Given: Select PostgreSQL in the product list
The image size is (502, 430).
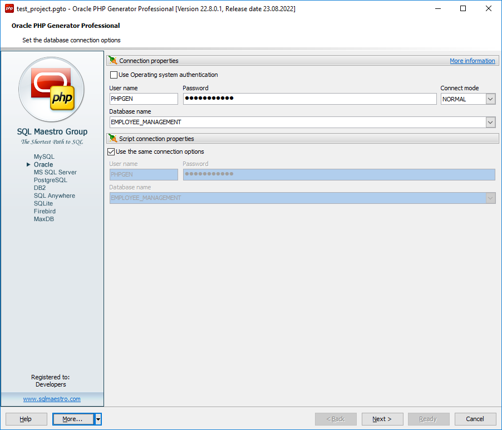Looking at the screenshot, I should tap(50, 180).
